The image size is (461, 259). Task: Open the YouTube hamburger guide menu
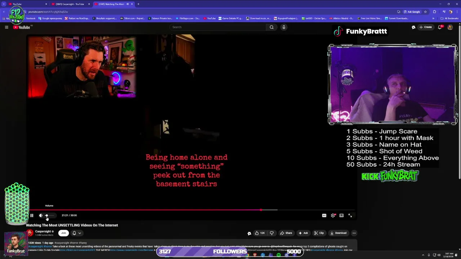[6, 27]
